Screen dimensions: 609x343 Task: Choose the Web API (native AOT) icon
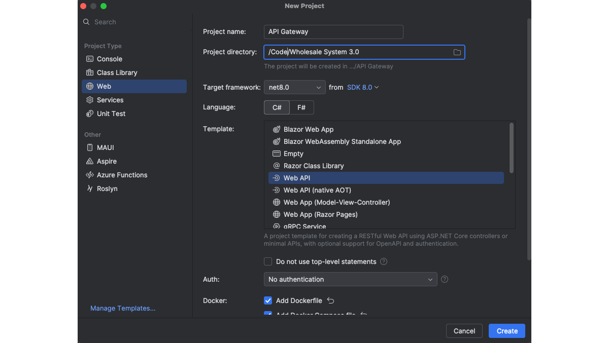(x=277, y=190)
